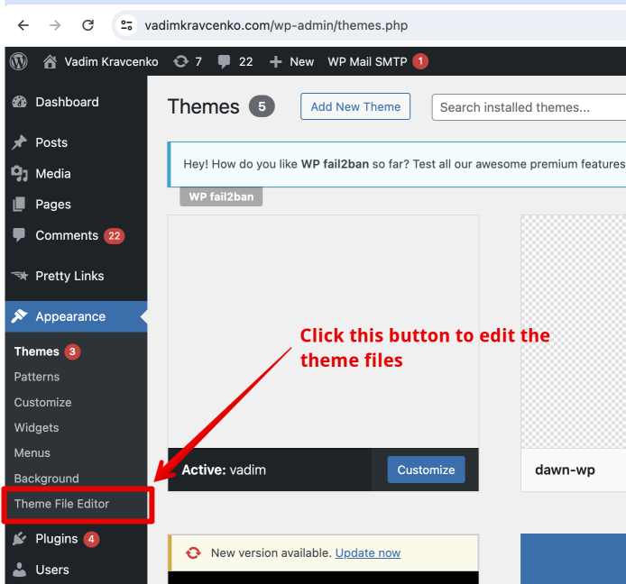Viewport: 626px width, 584px height.
Task: Click the Posts pin icon
Action: tap(19, 142)
